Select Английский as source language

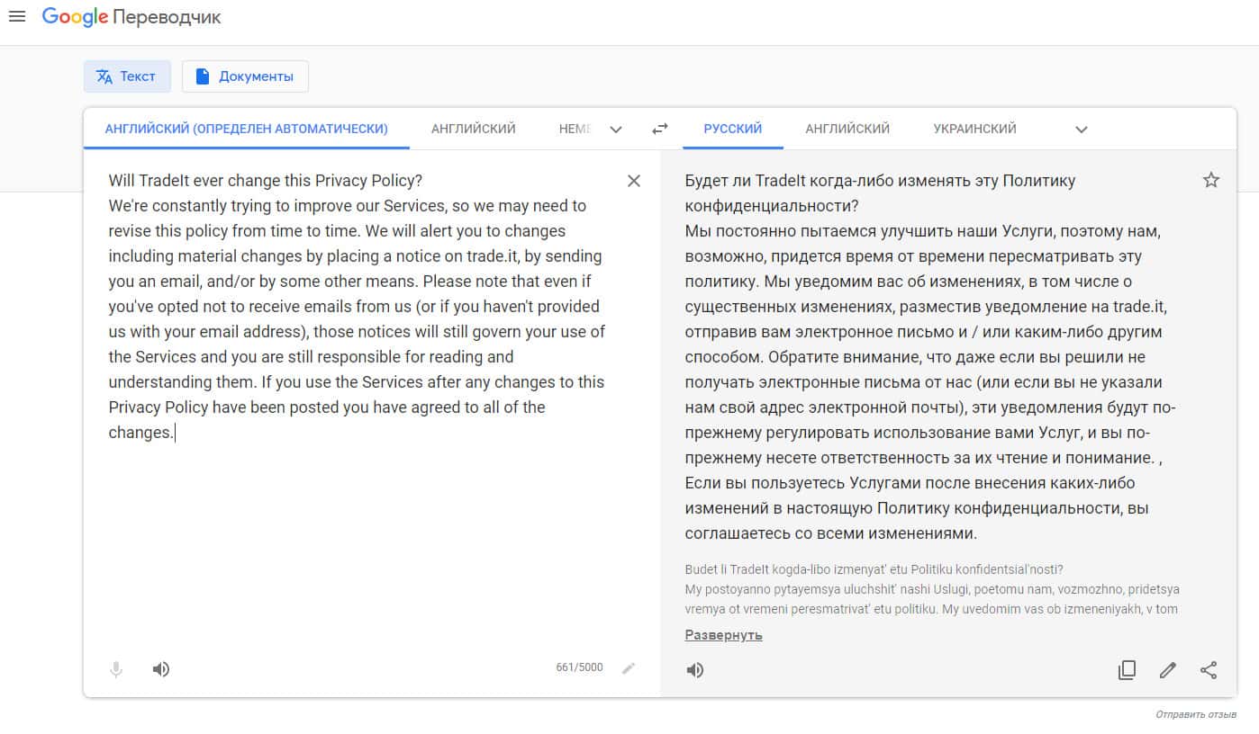(x=473, y=129)
